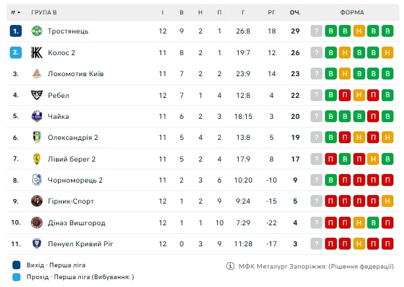Click the Гірник-Спорт club emblem

[37, 201]
